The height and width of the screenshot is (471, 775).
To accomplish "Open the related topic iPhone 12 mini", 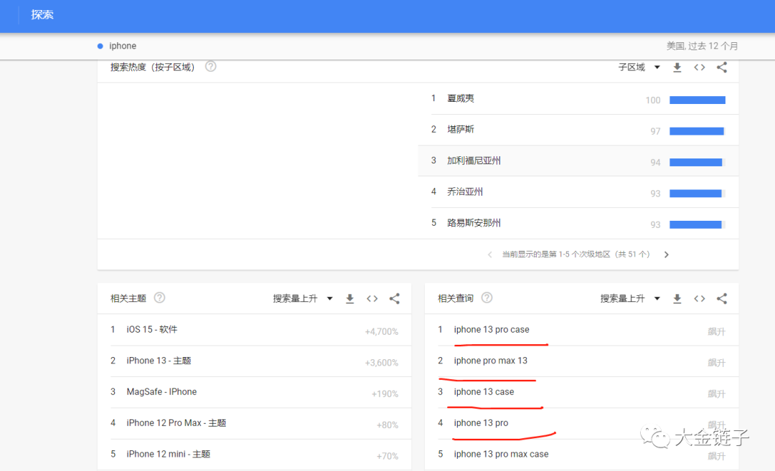I will (168, 454).
